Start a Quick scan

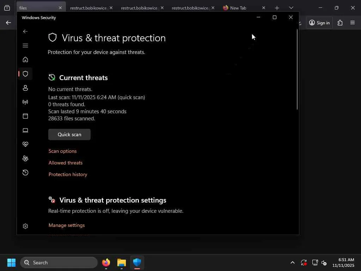[x=69, y=134]
